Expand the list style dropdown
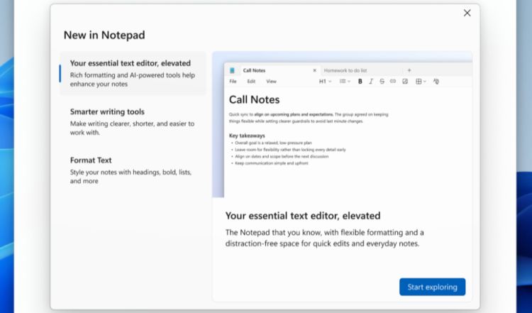Viewport: 532px width, 313px height. click(345, 82)
